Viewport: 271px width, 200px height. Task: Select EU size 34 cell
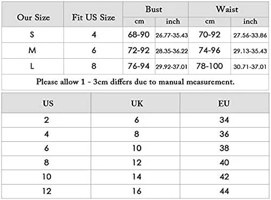(x=224, y=120)
